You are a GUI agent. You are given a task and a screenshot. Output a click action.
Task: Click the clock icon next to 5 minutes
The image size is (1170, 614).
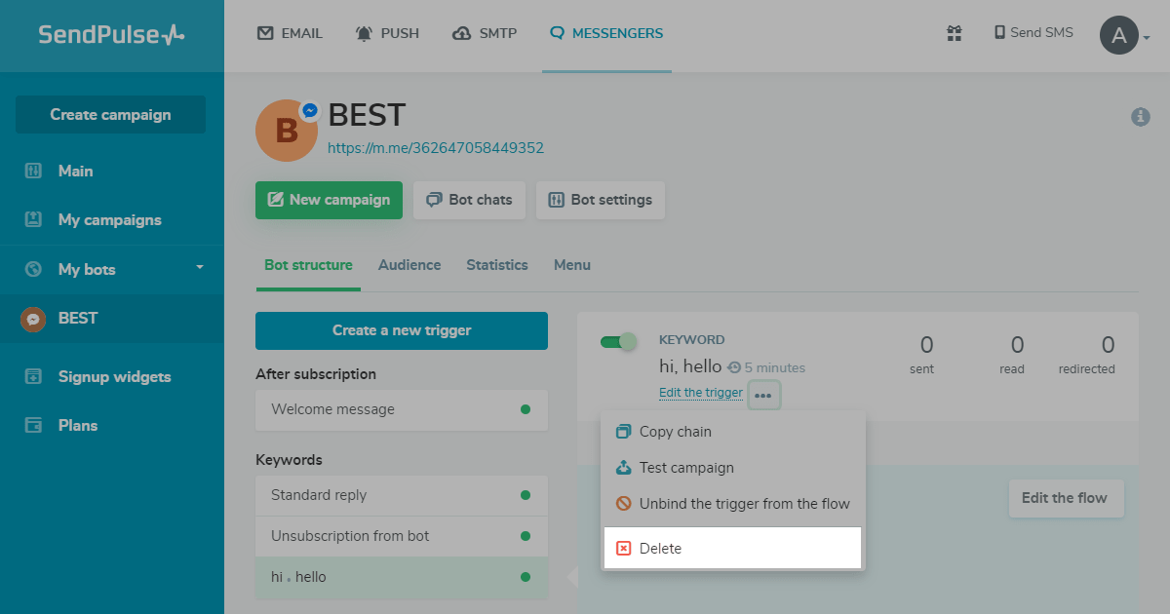tap(734, 368)
